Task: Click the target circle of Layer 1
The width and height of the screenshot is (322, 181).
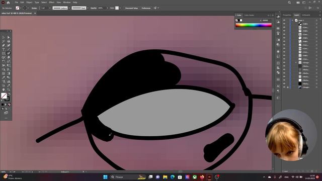Action: tap(316, 20)
